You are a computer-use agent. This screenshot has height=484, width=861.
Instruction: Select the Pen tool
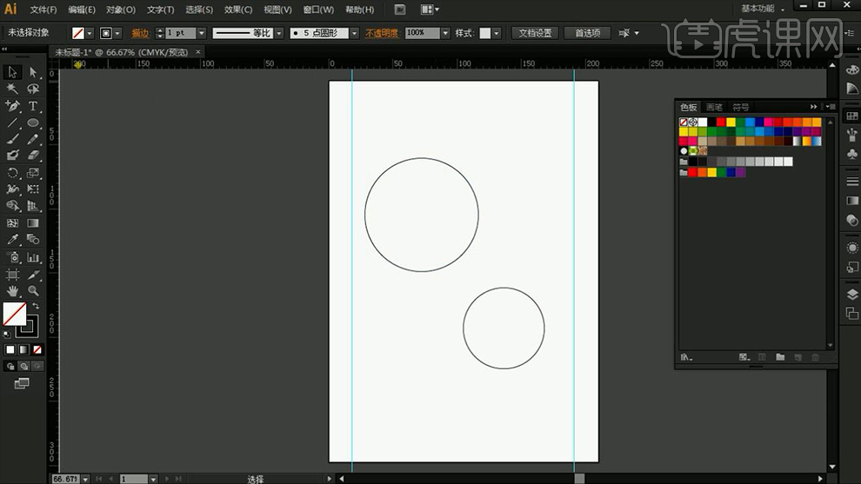pos(13,105)
